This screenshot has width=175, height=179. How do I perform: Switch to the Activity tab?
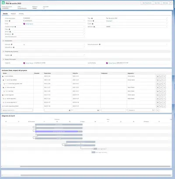click(x=21, y=14)
